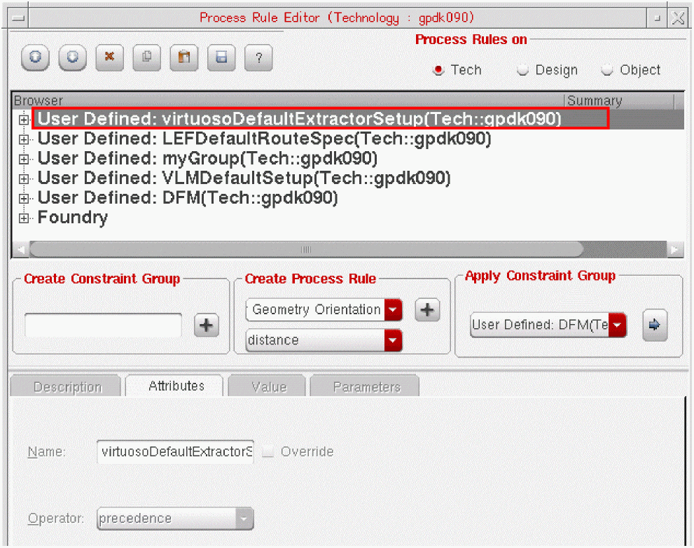Click the title bar maximize button
The width and height of the screenshot is (694, 548).
[x=658, y=18]
